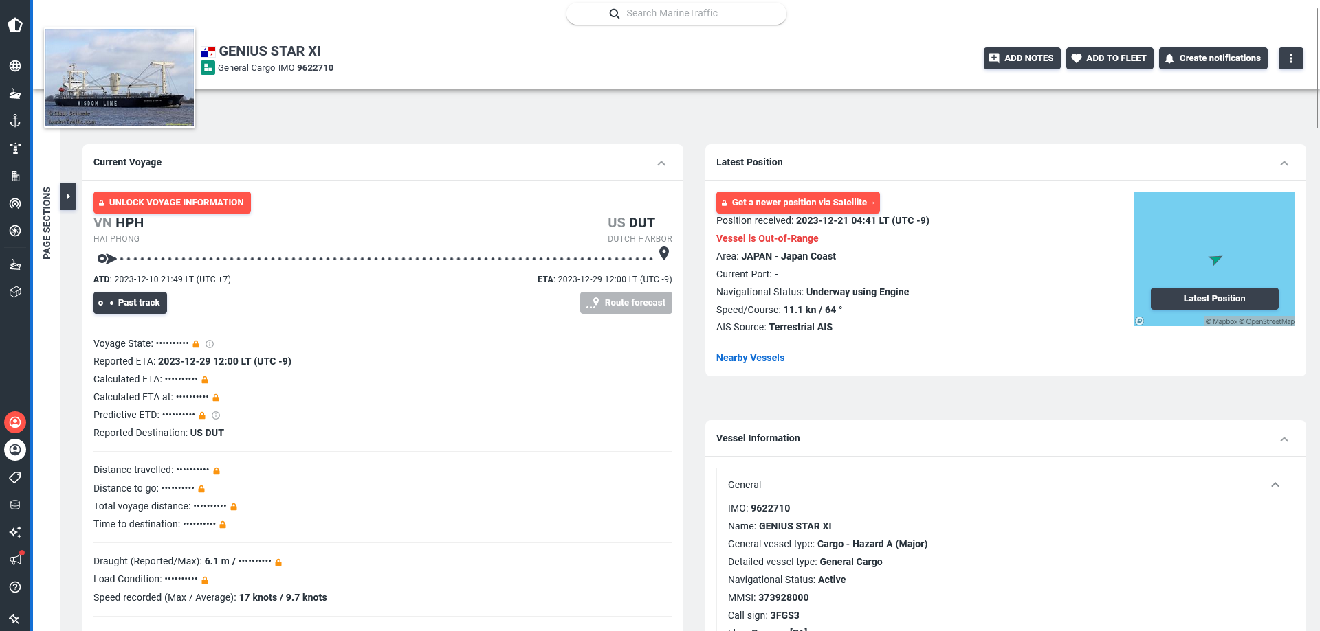
Task: Collapse the General subsection
Action: (x=1275, y=485)
